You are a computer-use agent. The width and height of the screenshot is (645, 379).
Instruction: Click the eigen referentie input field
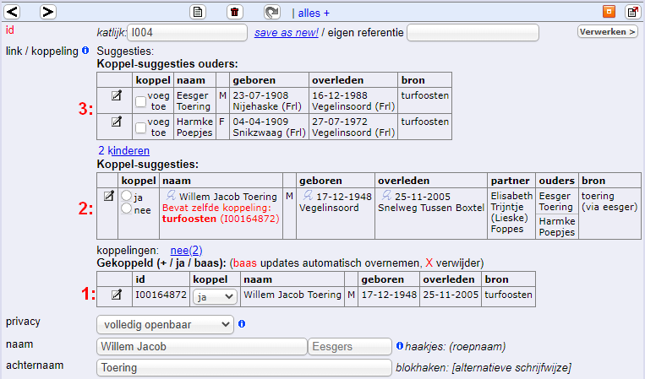(x=473, y=32)
